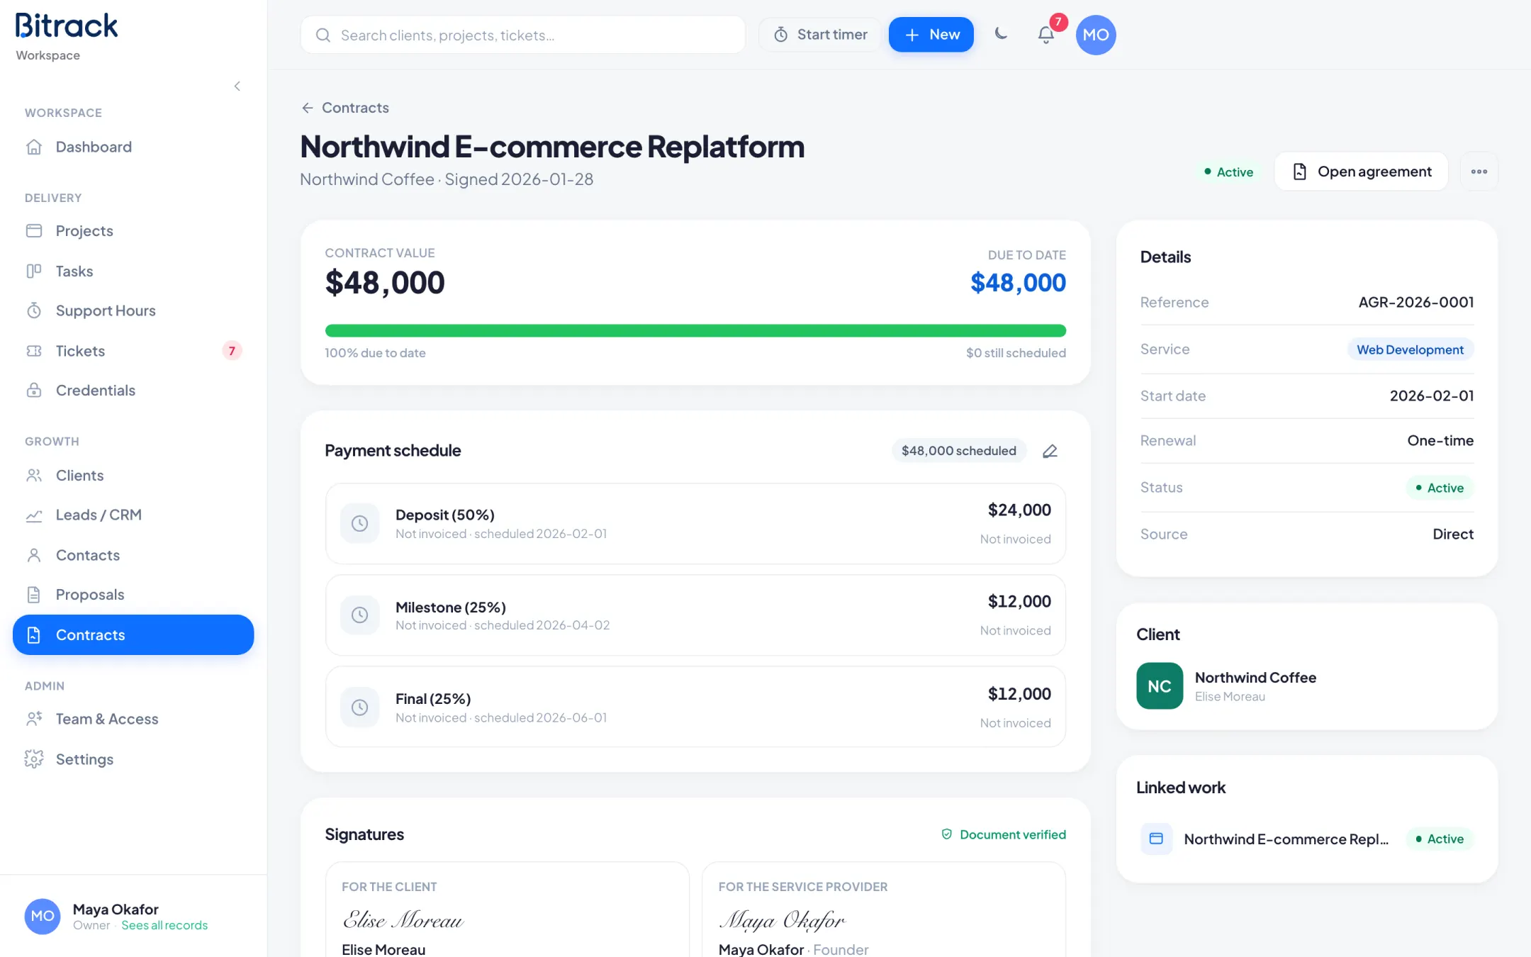Screen dimensions: 1531x957
Task: Click the blue New button
Action: (x=931, y=35)
